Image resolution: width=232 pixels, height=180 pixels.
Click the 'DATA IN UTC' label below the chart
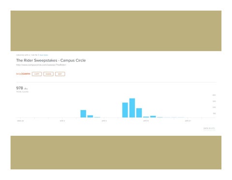tap(209, 128)
